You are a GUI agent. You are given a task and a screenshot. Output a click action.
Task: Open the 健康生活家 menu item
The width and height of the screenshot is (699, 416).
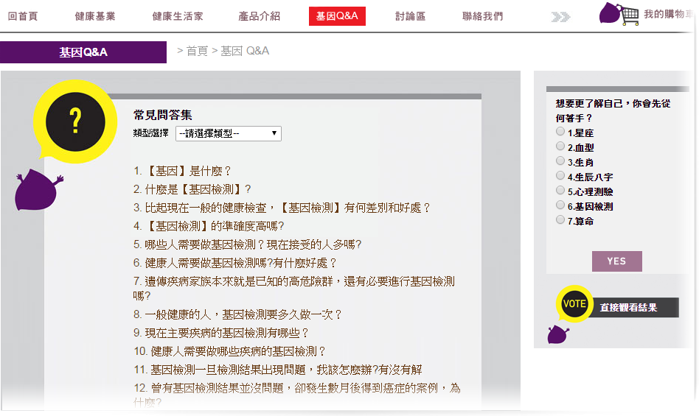[x=178, y=16]
